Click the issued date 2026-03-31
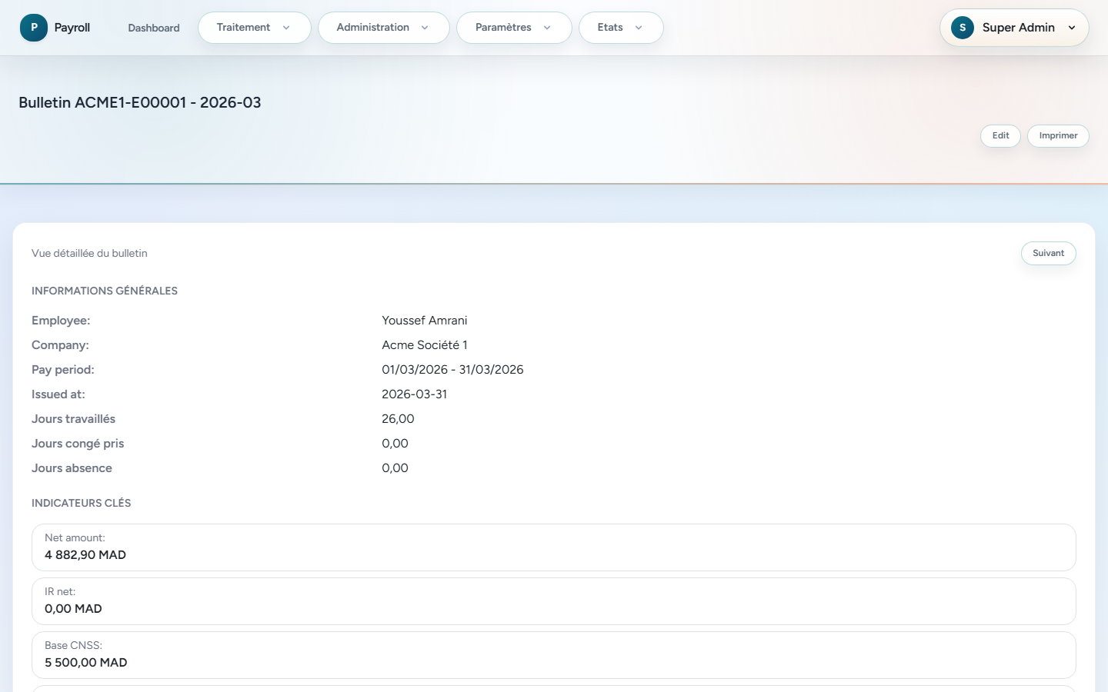Image resolution: width=1108 pixels, height=692 pixels. 414,394
